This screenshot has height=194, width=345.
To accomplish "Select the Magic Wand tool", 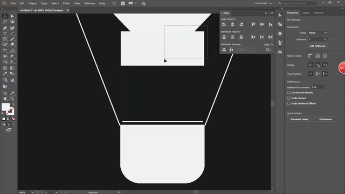I will 5,22.
